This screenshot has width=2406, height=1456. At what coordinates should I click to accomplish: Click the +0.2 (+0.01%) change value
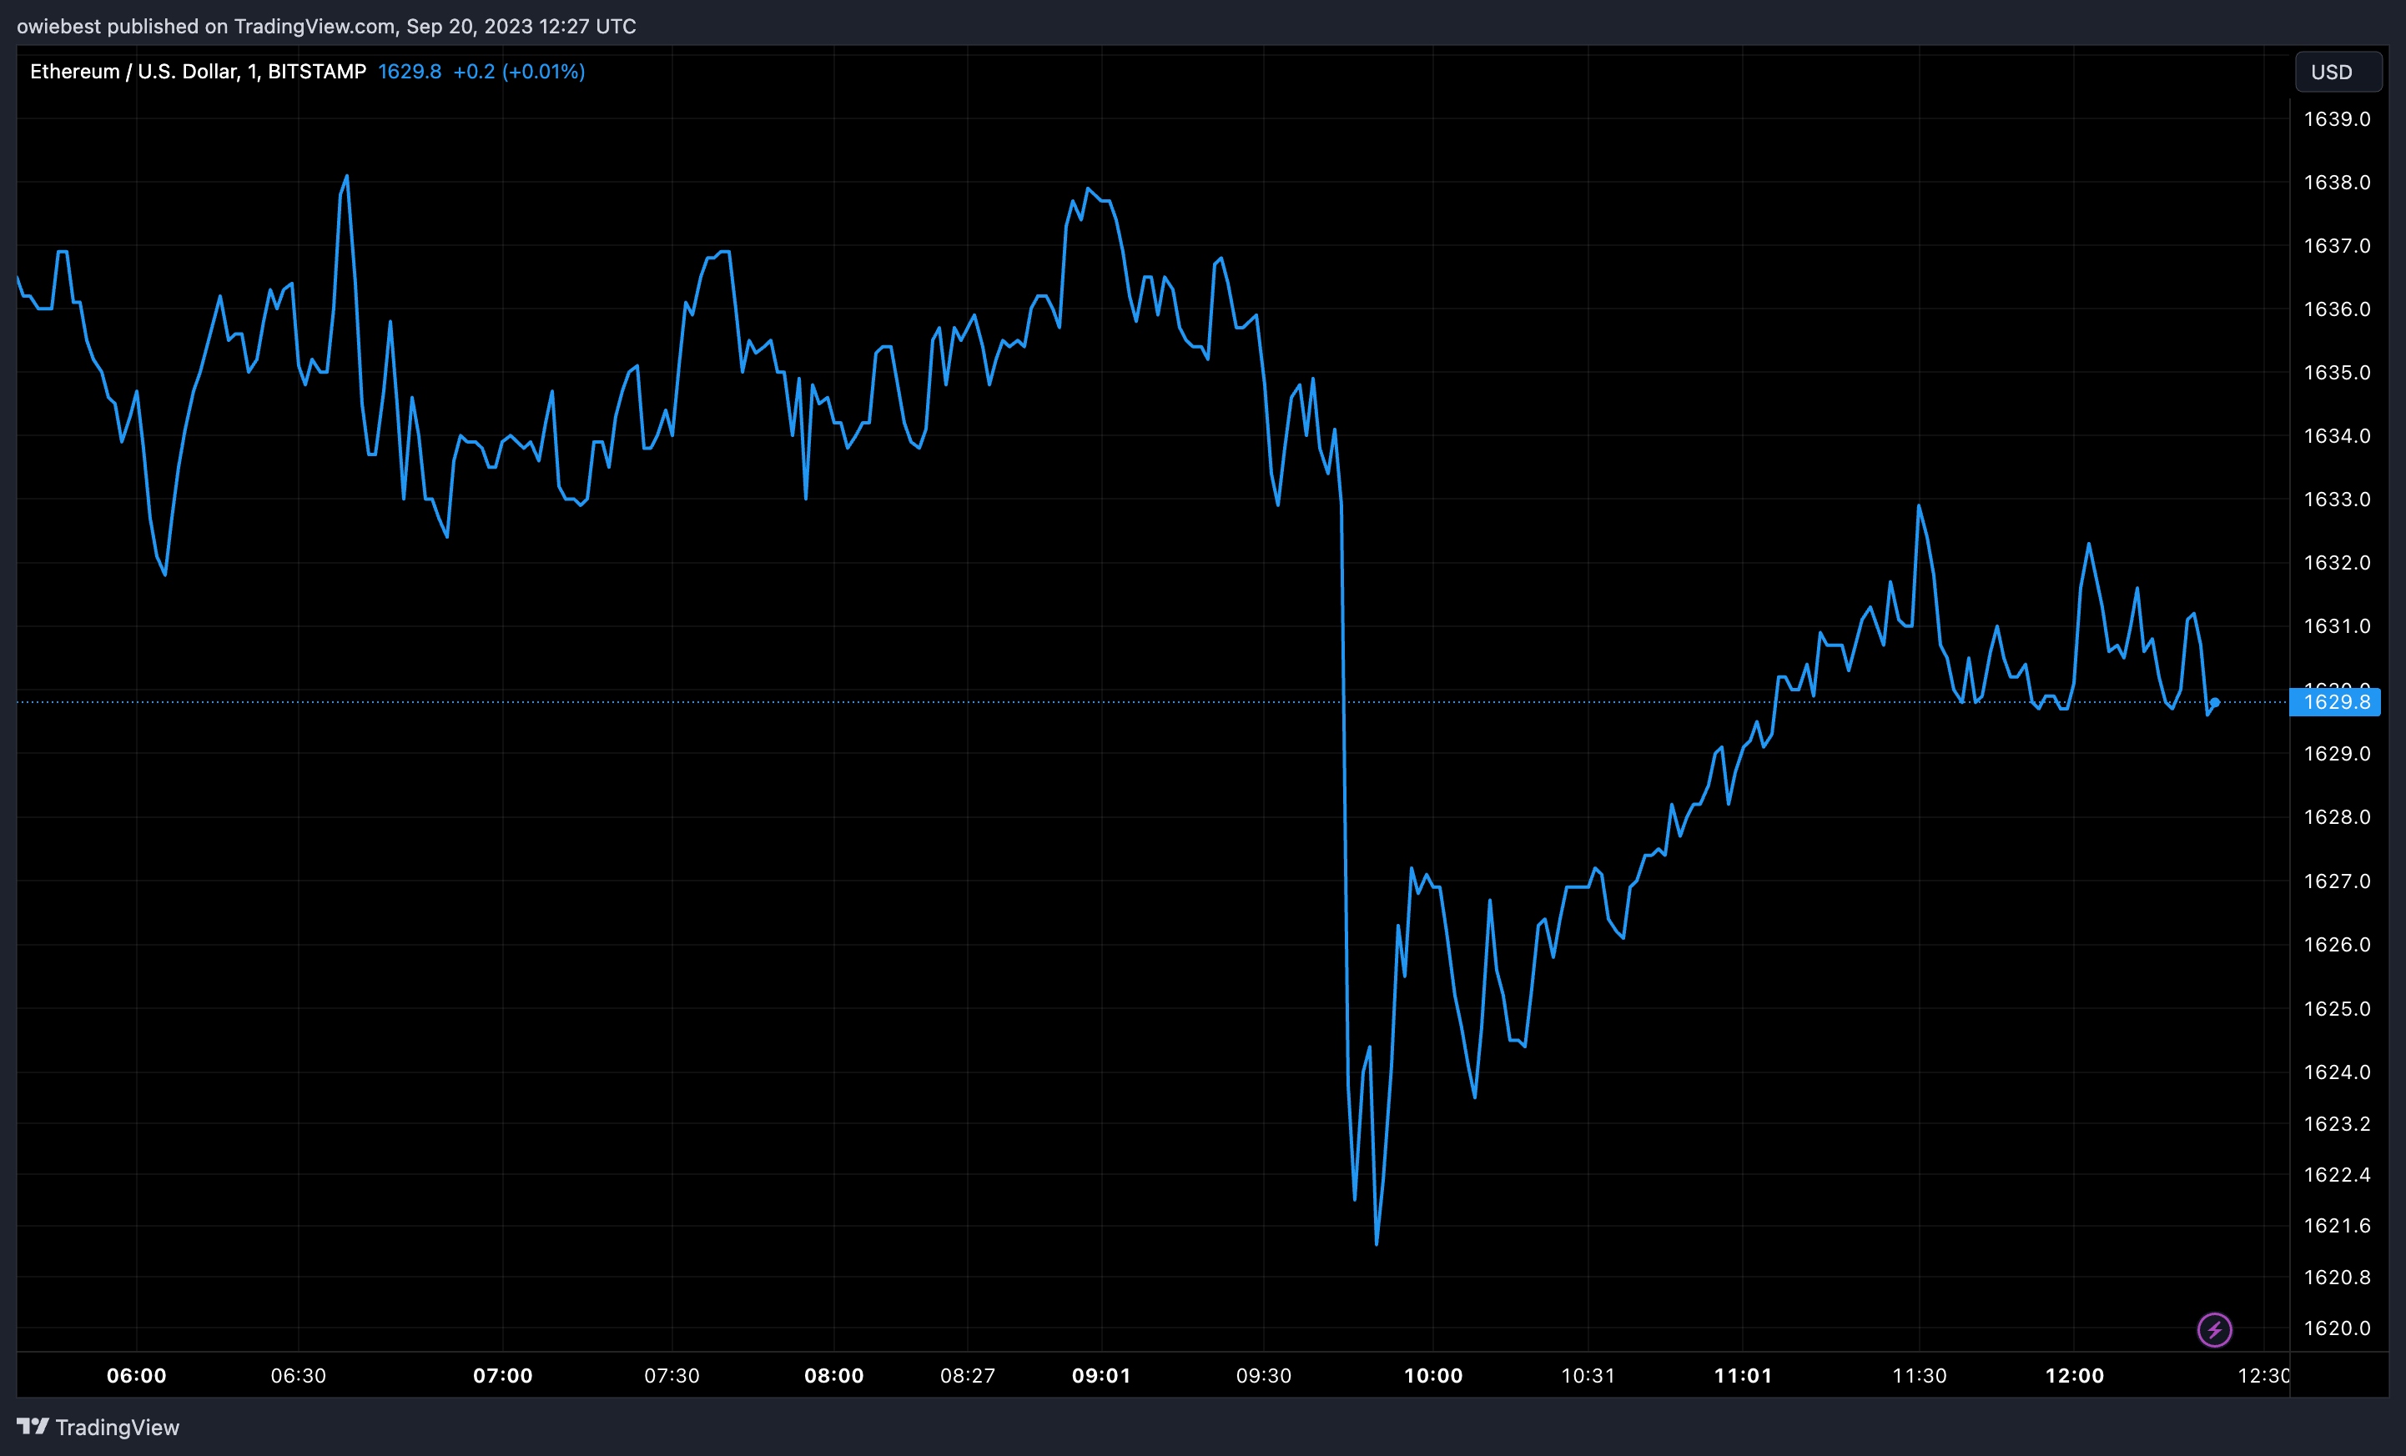point(519,71)
